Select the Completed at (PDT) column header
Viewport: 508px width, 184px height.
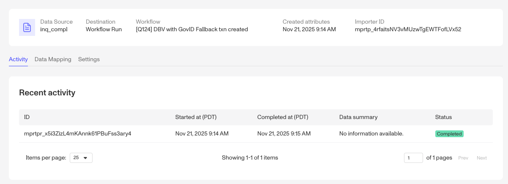tap(283, 117)
